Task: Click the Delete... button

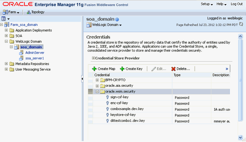Action: 180,69
